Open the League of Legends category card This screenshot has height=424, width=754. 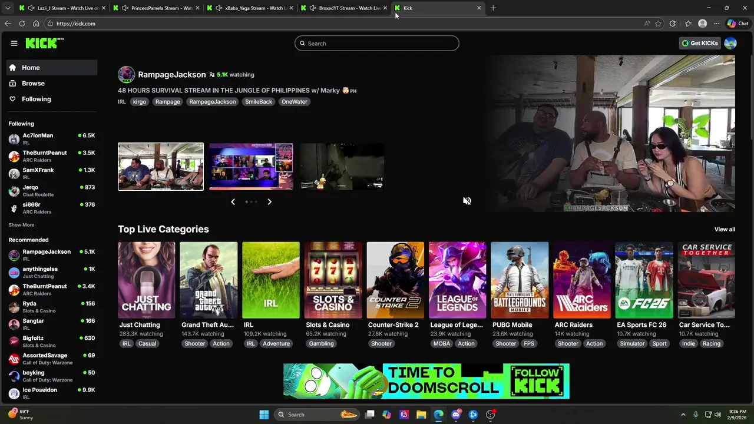pyautogui.click(x=458, y=280)
